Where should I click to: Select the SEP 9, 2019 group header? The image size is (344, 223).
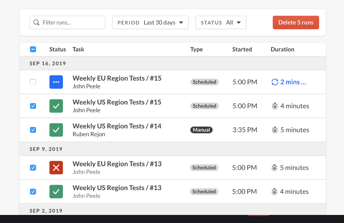46,148
